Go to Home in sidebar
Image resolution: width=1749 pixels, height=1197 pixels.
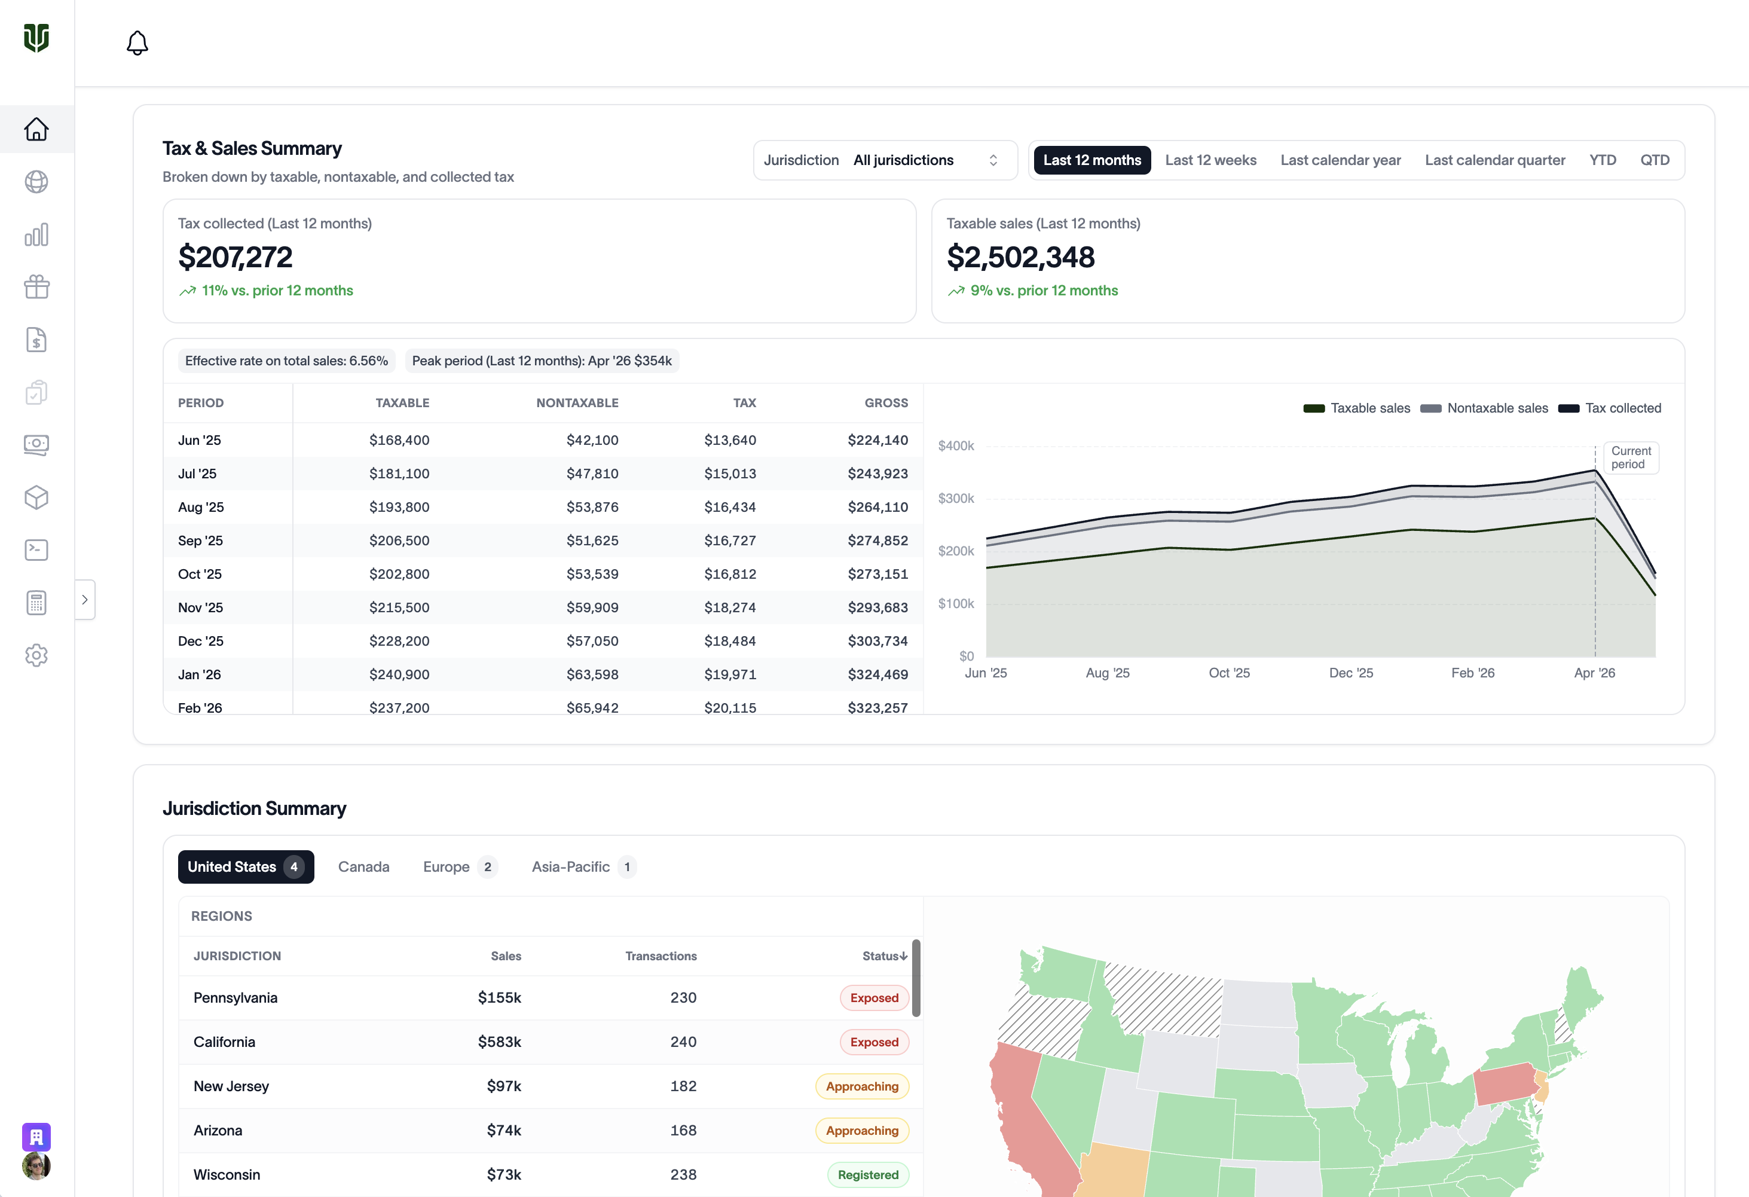36,130
